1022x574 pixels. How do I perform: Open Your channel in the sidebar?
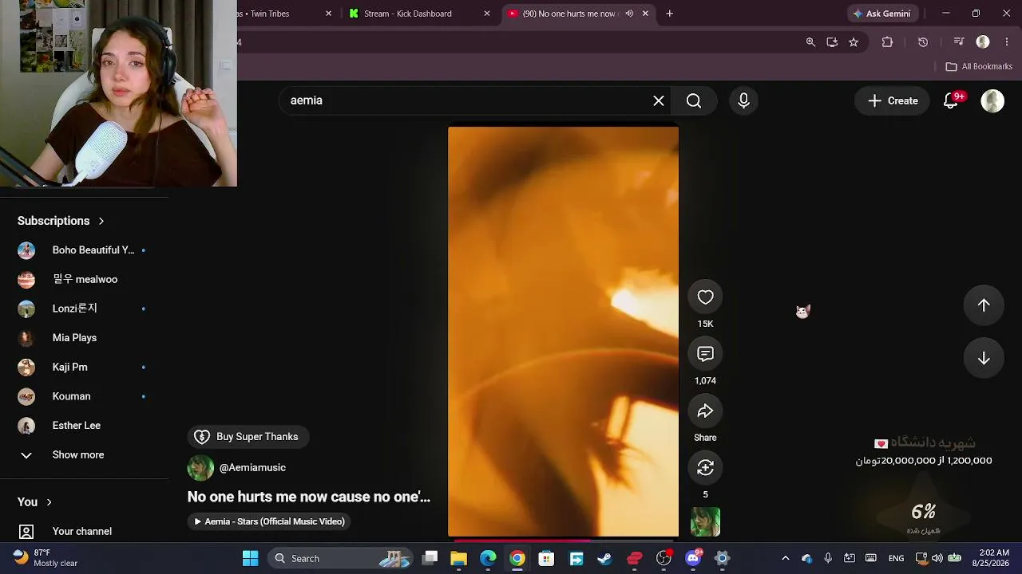click(84, 532)
